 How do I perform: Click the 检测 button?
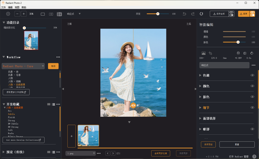tap(53, 66)
